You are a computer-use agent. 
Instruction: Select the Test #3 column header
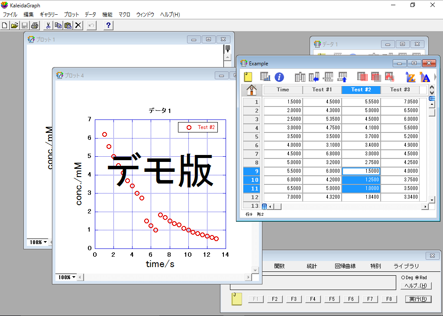[x=400, y=90]
